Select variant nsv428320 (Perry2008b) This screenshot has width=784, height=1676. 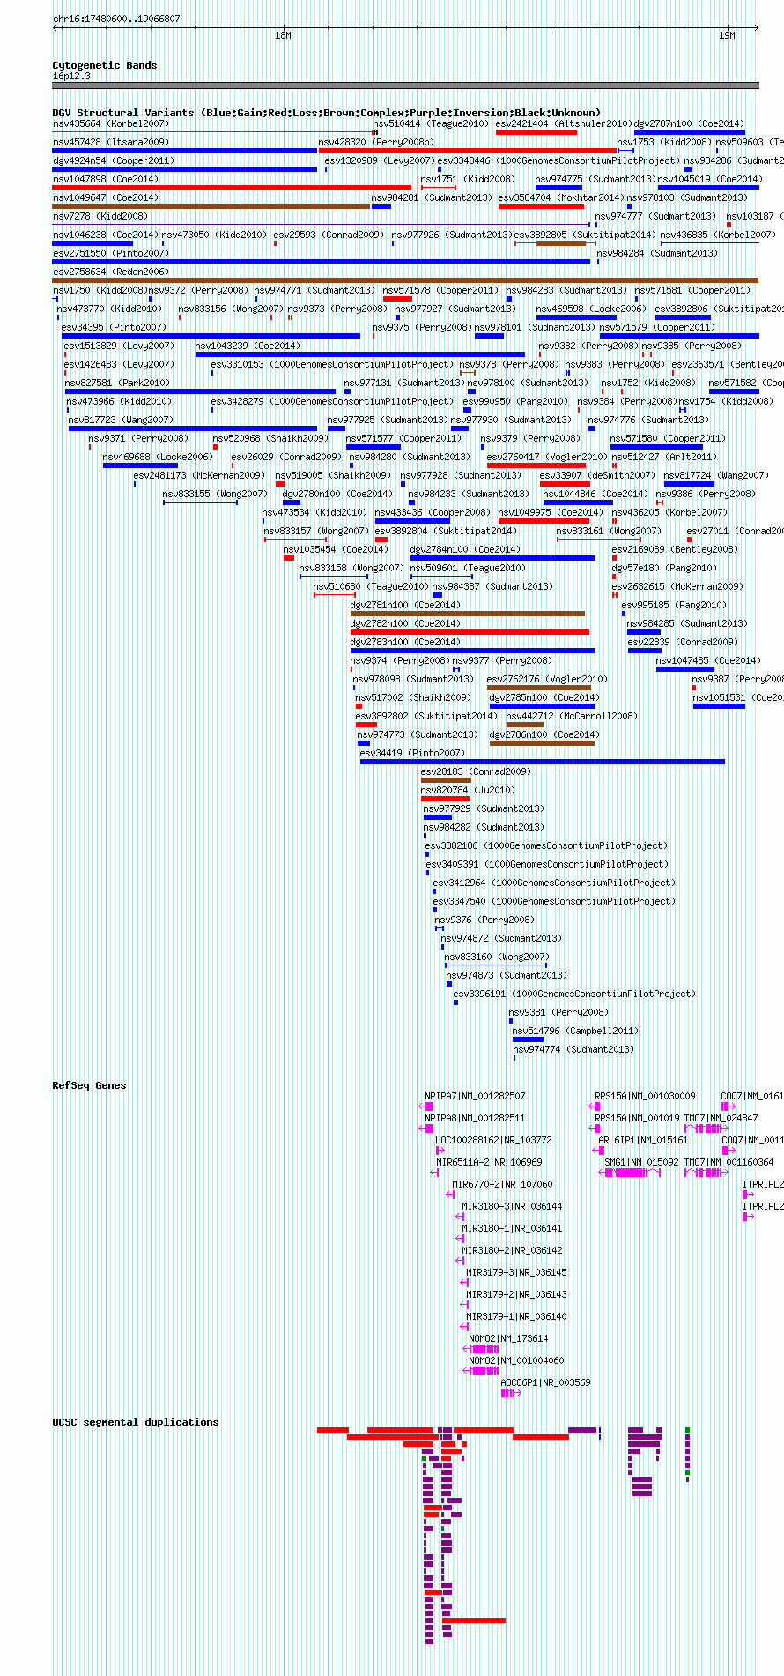[468, 151]
